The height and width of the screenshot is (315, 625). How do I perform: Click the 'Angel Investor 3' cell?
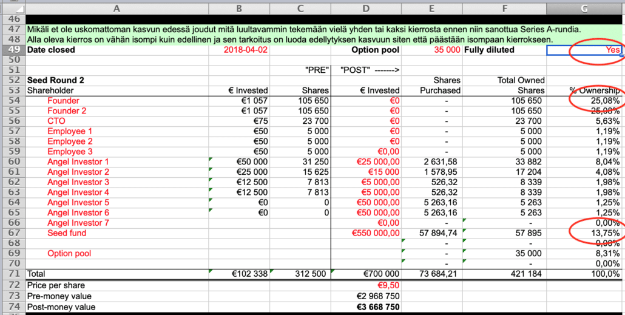(117, 182)
